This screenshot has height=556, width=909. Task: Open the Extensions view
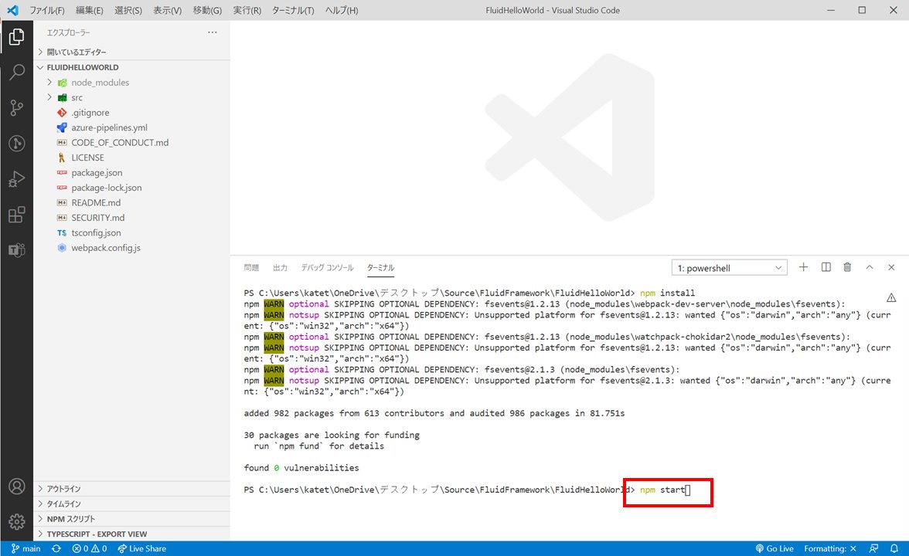tap(17, 215)
